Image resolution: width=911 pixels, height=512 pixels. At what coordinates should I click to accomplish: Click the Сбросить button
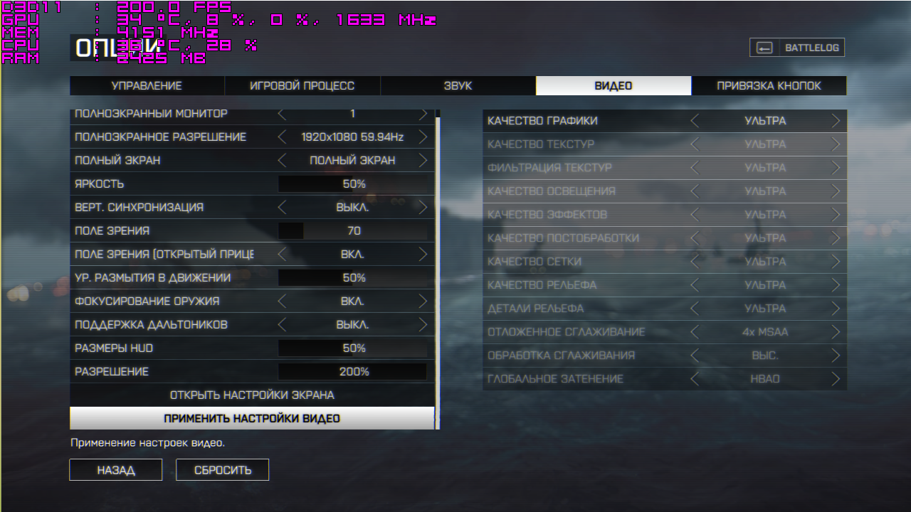(223, 470)
